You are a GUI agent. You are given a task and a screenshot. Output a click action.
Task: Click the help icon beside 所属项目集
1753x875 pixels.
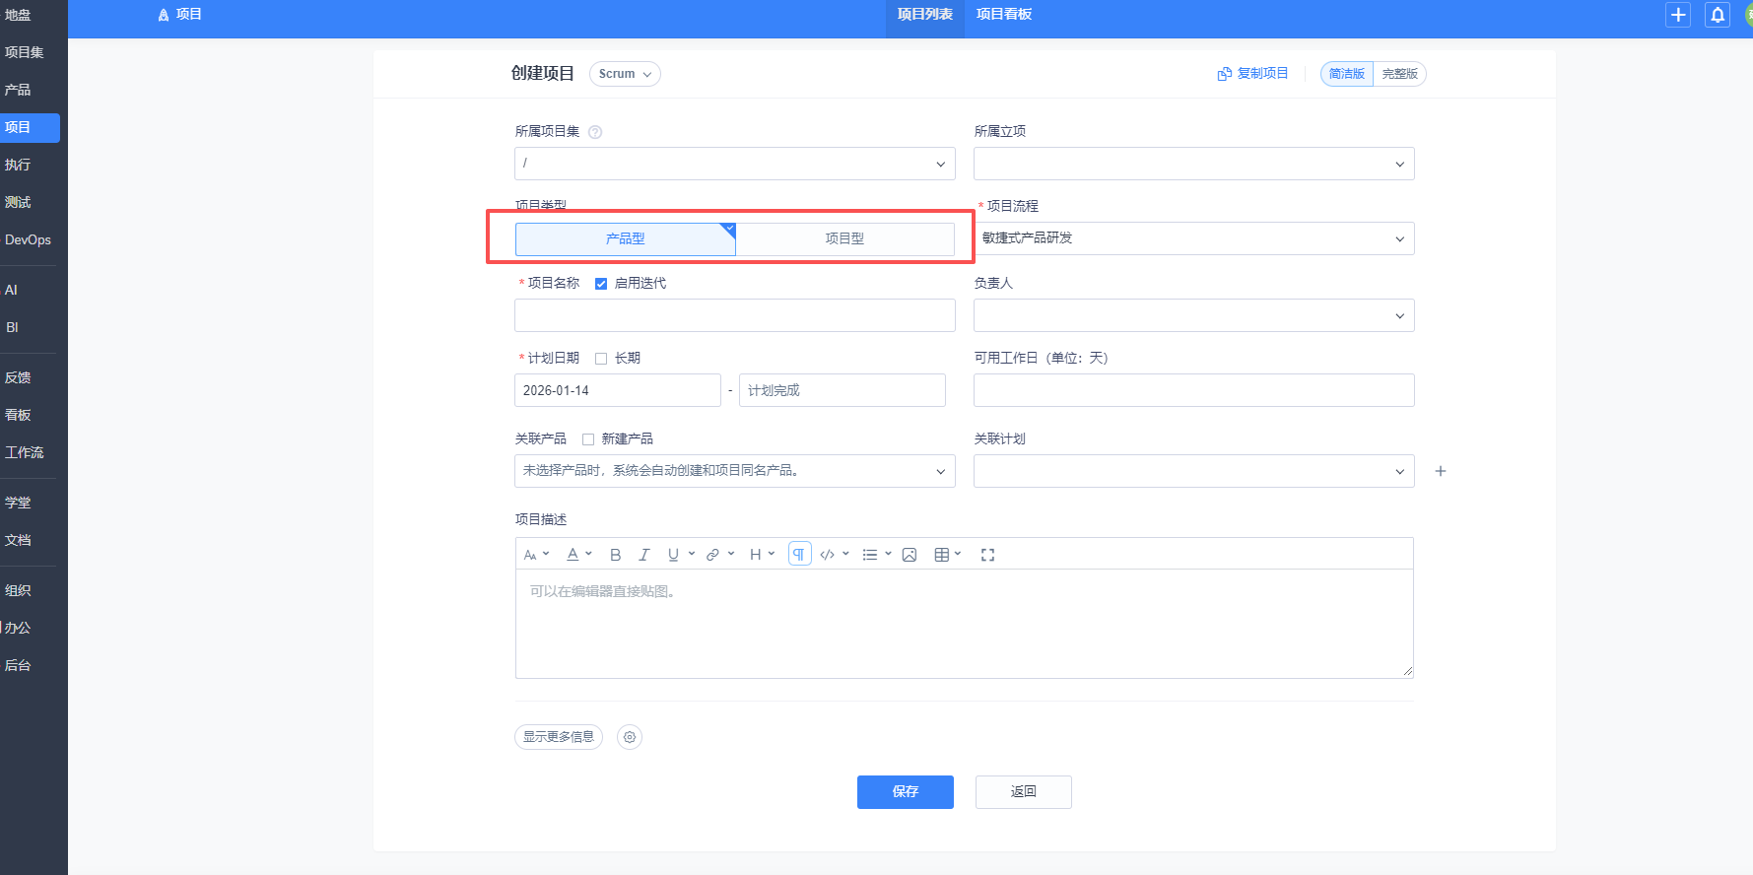[595, 132]
